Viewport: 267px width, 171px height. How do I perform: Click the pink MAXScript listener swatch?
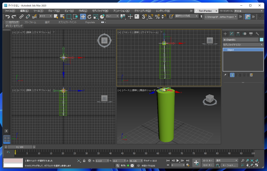13,160
